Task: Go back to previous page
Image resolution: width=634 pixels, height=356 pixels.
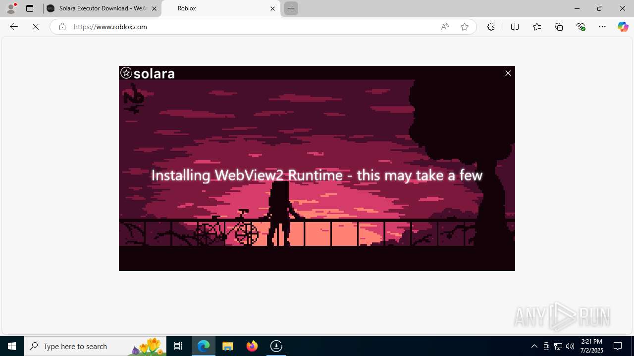Action: 14,27
